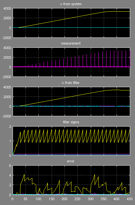
Task: Click the time-axis tick label 300
Action: point(90,199)
